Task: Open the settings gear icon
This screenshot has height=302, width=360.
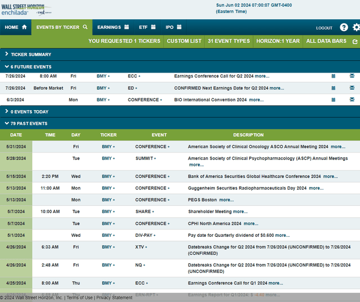Action: point(355,27)
